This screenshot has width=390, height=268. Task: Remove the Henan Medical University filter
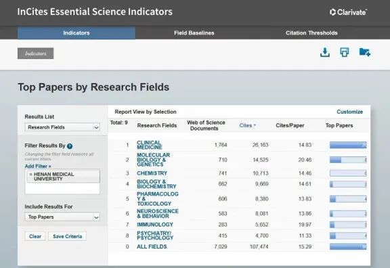(x=30, y=175)
